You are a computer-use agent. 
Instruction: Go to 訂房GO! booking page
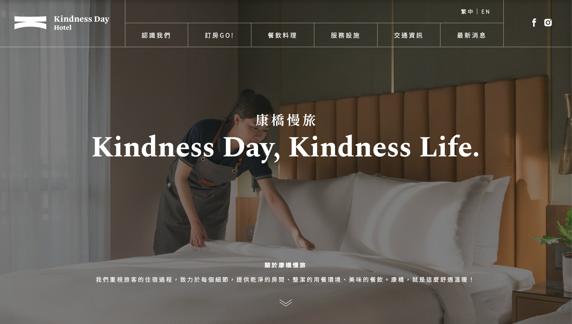220,35
